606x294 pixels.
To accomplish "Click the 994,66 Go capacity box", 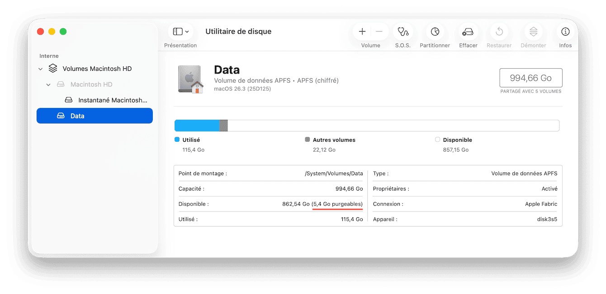I will [x=530, y=78].
